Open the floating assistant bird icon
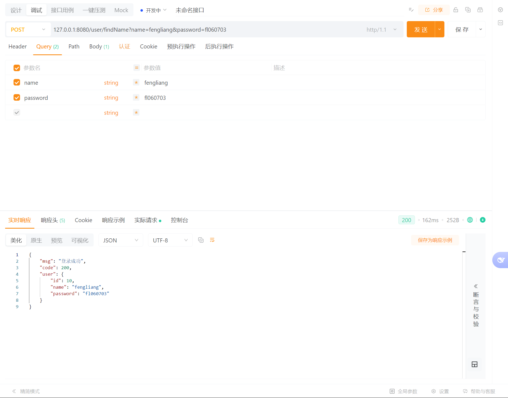 (x=500, y=260)
